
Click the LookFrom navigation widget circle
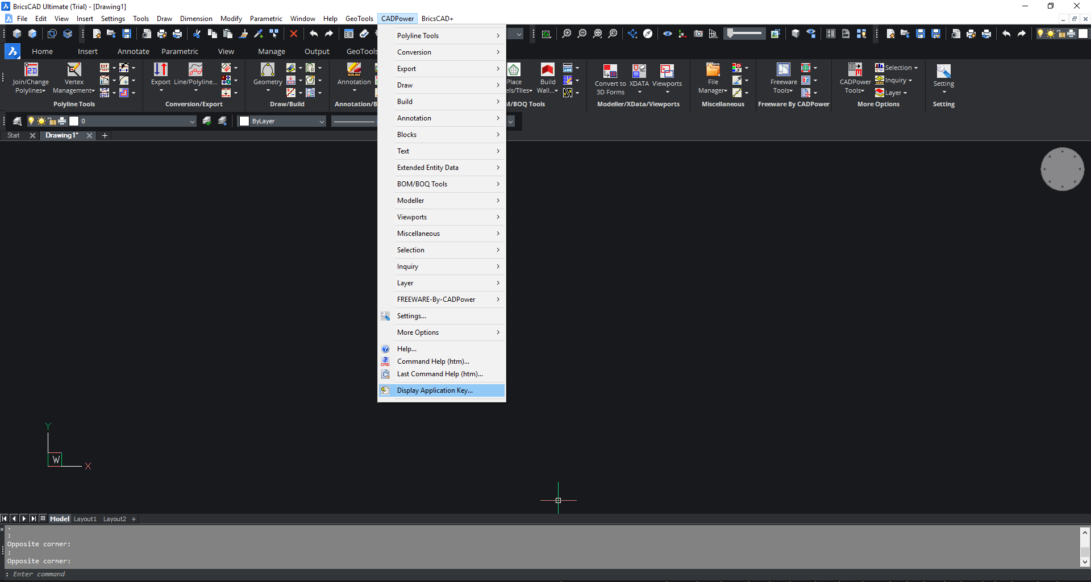(1062, 169)
